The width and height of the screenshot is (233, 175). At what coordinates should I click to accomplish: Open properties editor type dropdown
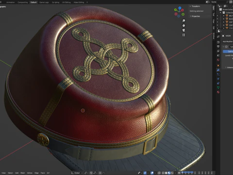point(219,31)
